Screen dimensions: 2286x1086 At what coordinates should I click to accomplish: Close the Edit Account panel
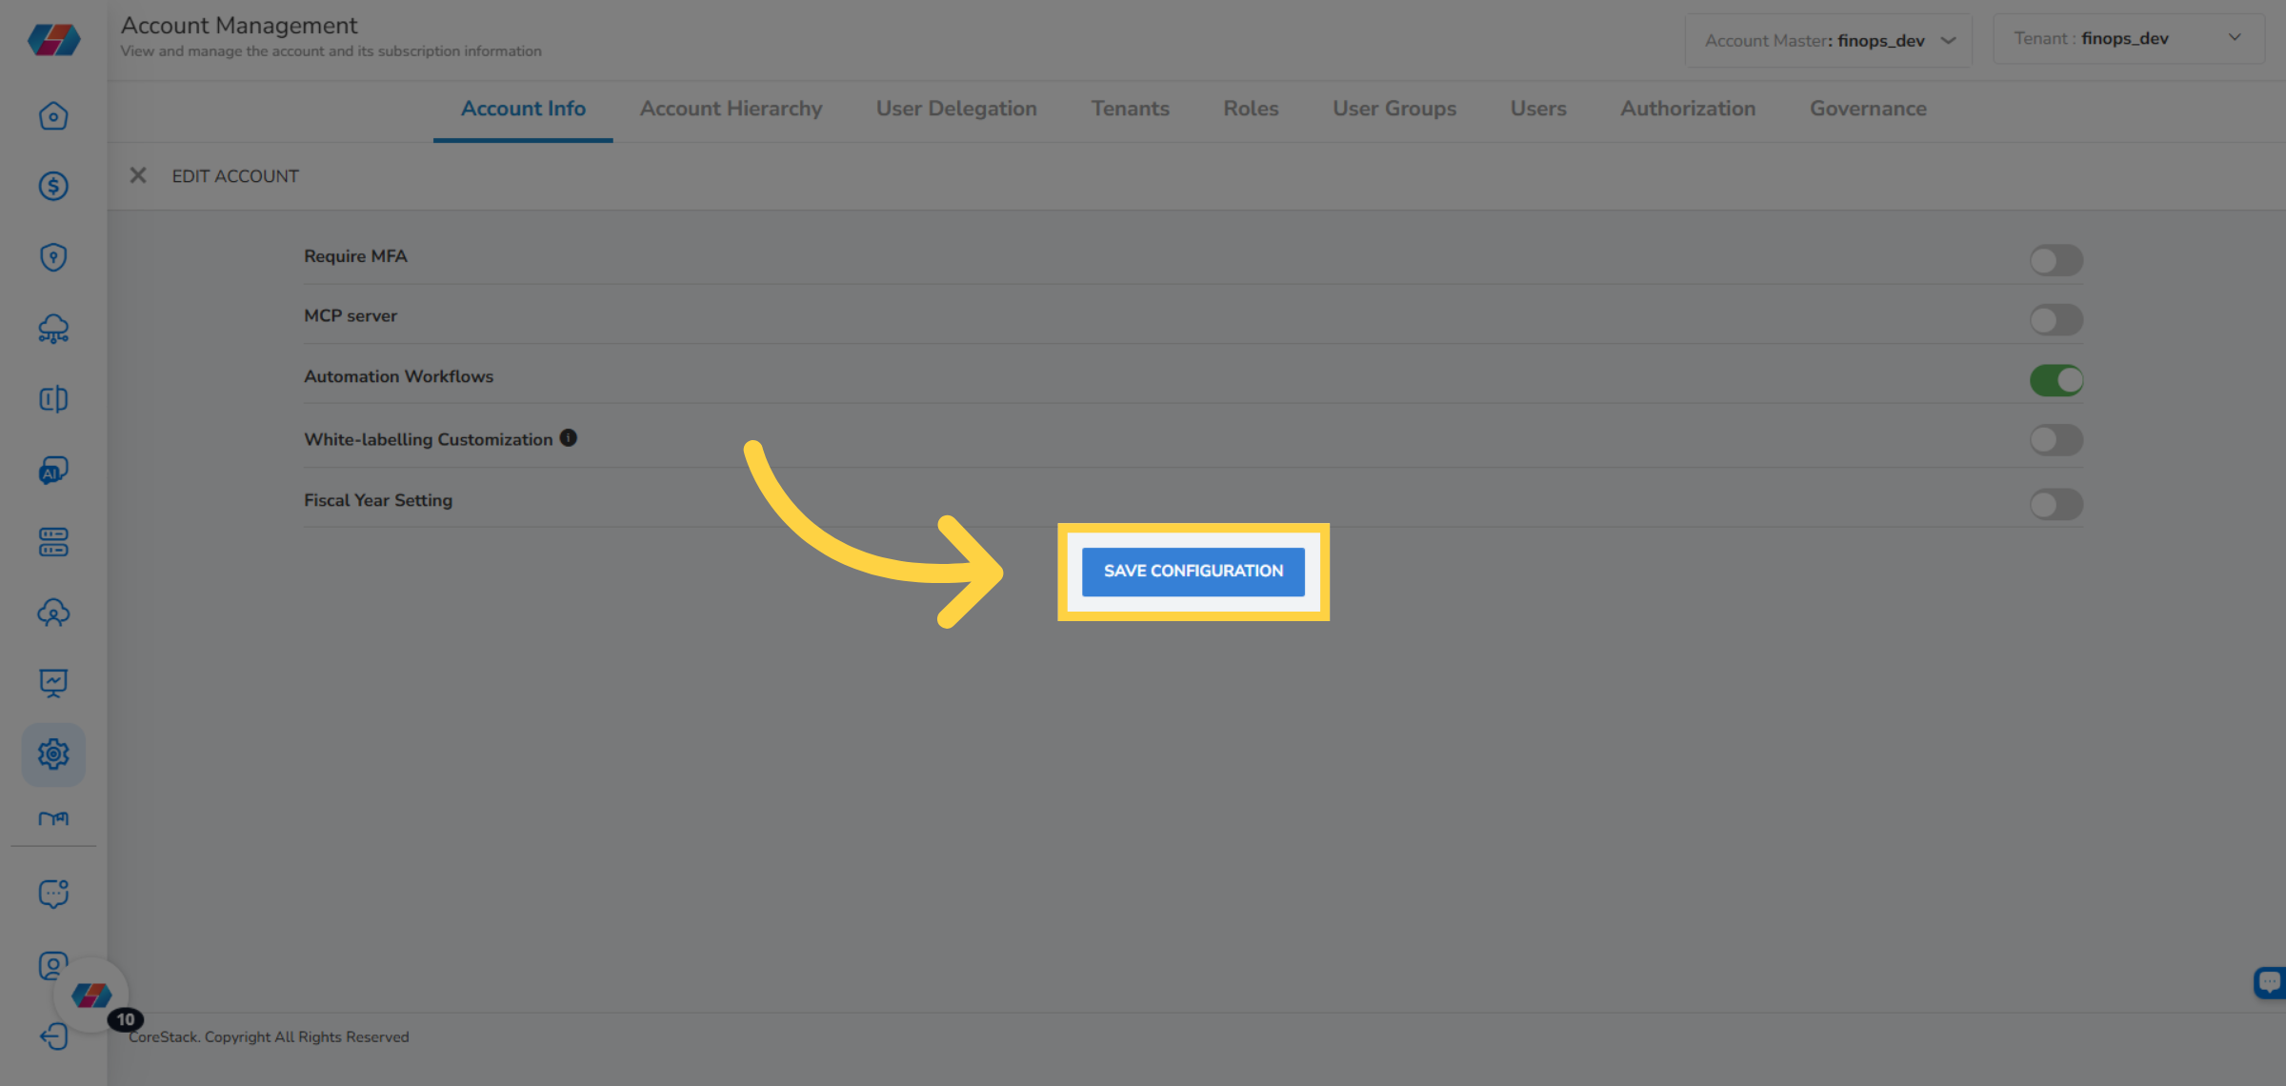point(138,175)
